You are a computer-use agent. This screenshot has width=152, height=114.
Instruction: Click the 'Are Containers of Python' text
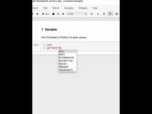64,37
